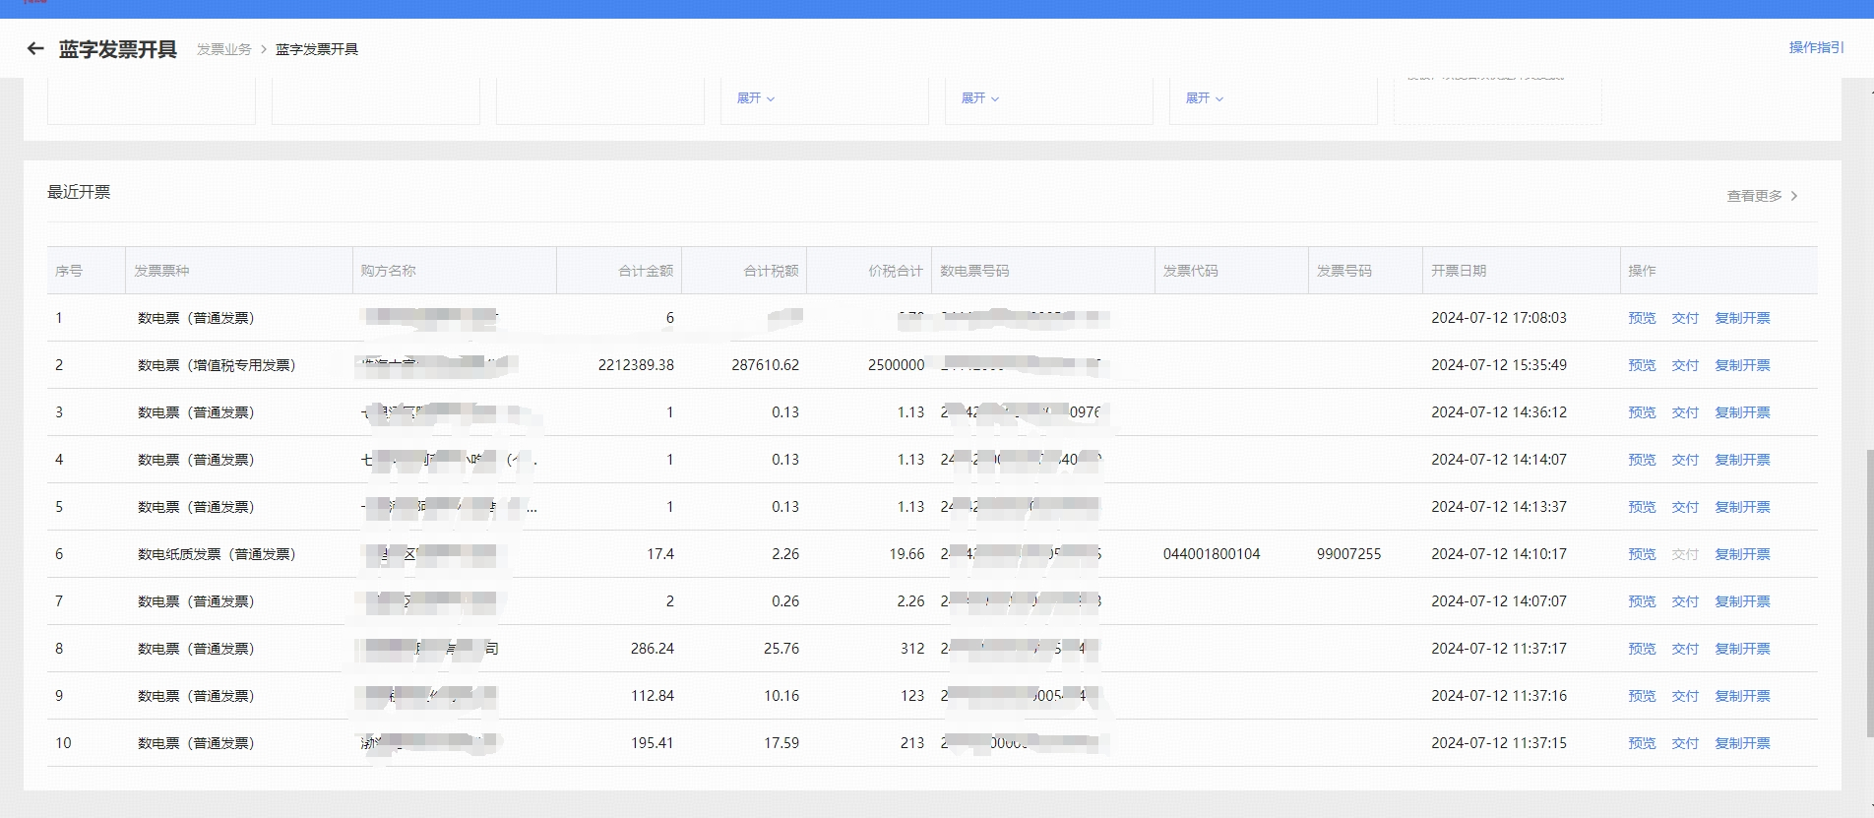This screenshot has width=1874, height=818.
Task: Preview invoice dated 14:14:07
Action: pyautogui.click(x=1642, y=460)
